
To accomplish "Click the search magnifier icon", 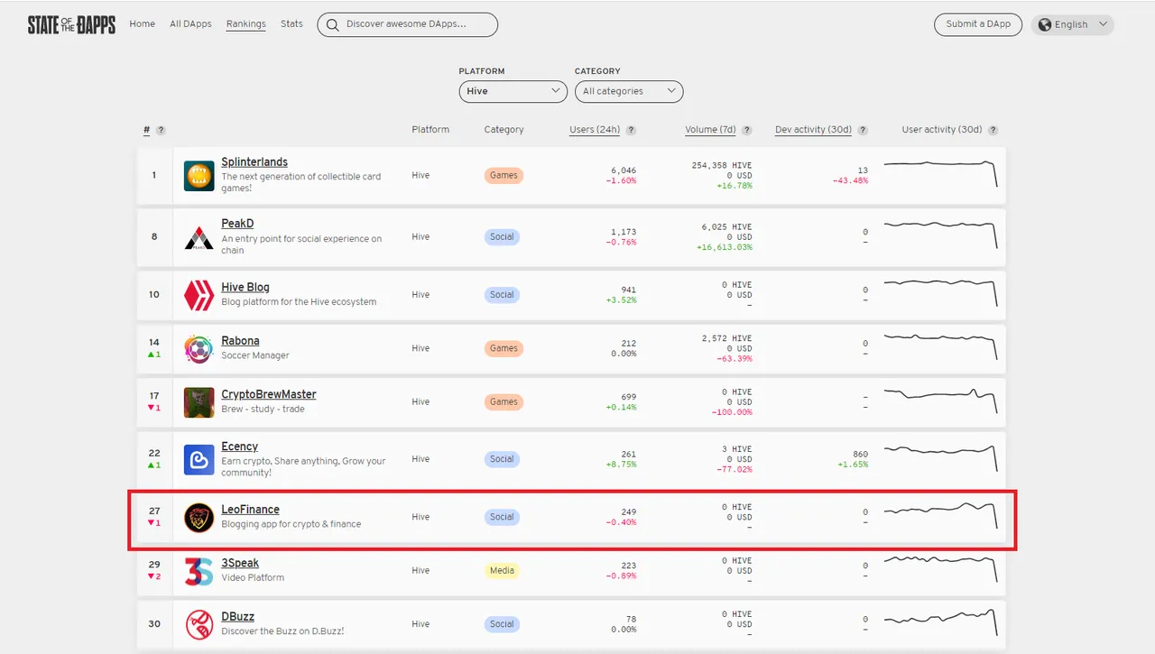I will (x=333, y=25).
